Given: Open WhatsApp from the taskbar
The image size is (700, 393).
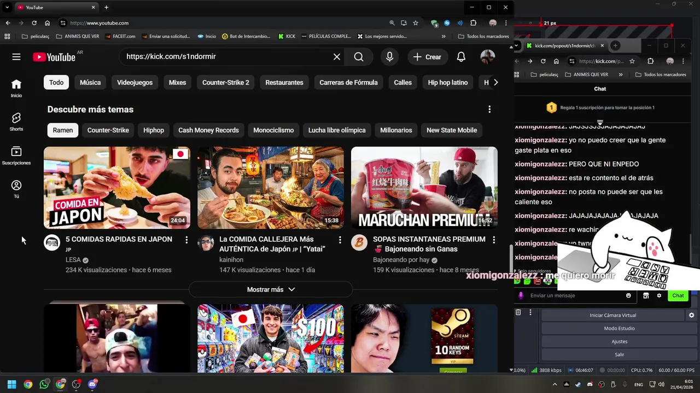Looking at the screenshot, I should click(x=44, y=384).
